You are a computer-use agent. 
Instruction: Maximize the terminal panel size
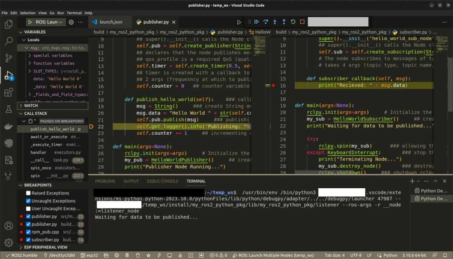coord(435,181)
